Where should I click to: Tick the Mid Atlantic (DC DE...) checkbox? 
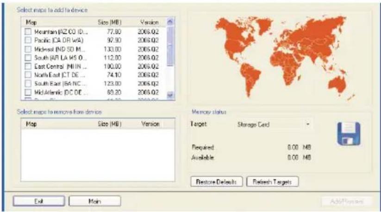(28, 92)
